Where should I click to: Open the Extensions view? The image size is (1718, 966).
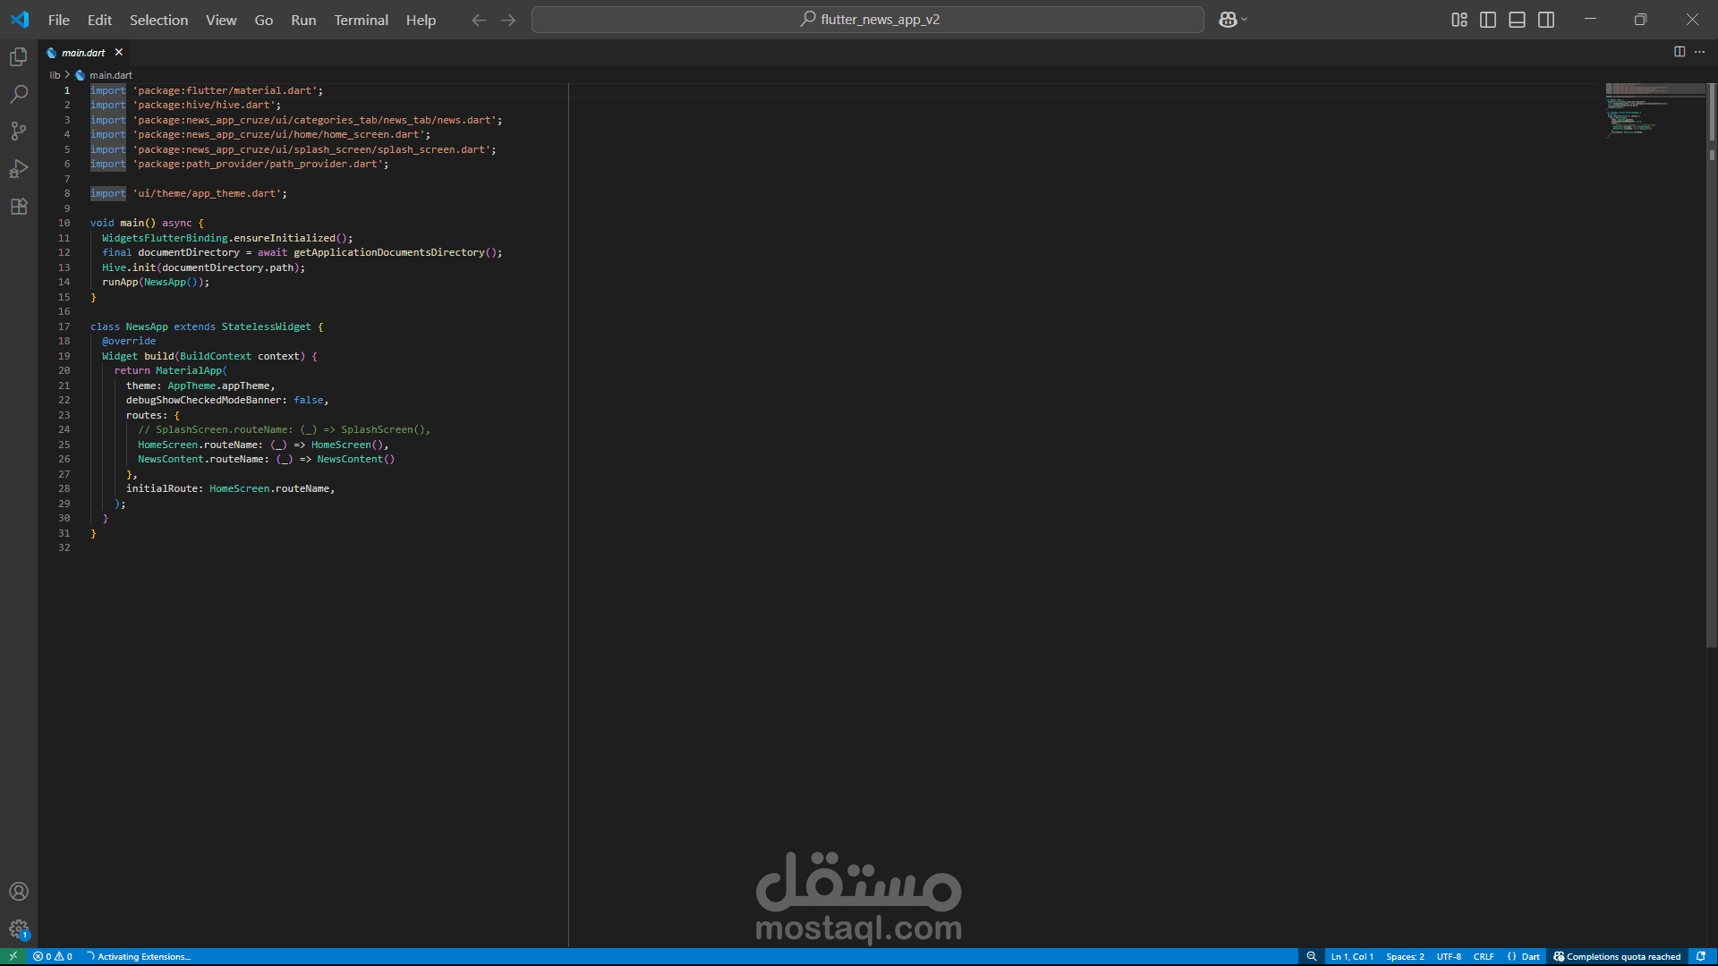point(19,207)
